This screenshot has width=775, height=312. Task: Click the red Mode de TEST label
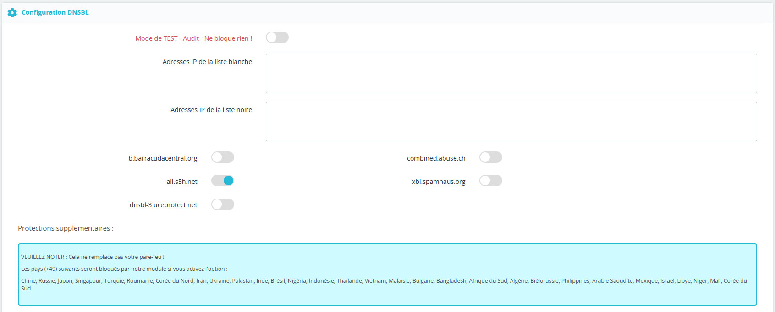(x=193, y=38)
